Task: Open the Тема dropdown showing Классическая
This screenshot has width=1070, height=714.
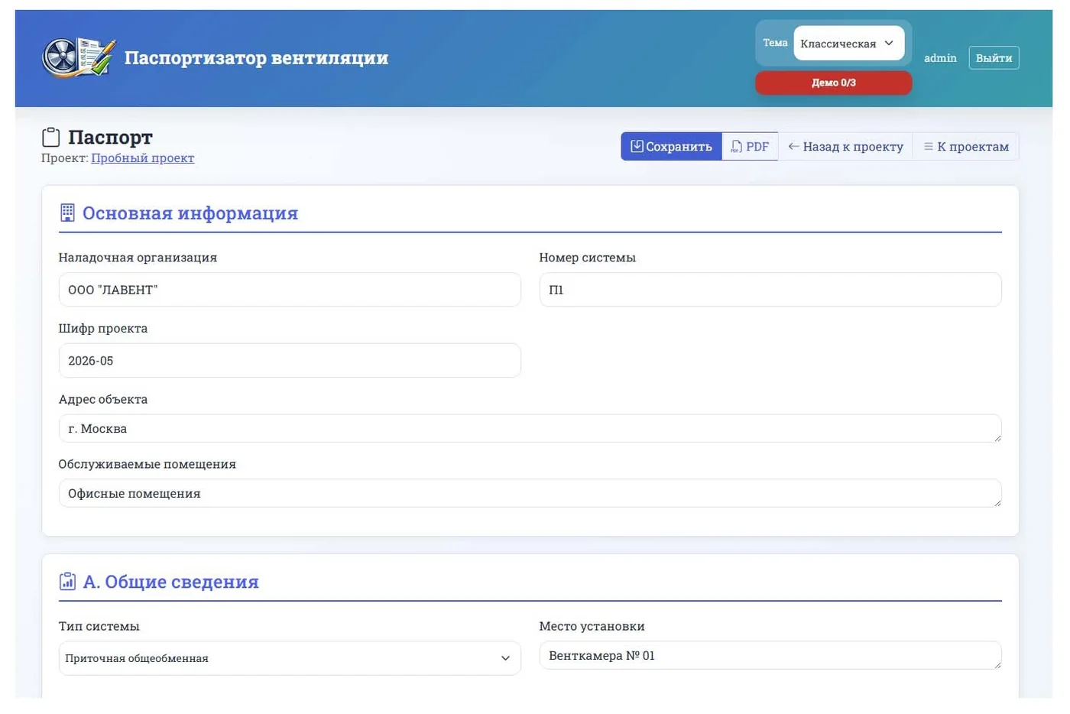Action: point(848,43)
